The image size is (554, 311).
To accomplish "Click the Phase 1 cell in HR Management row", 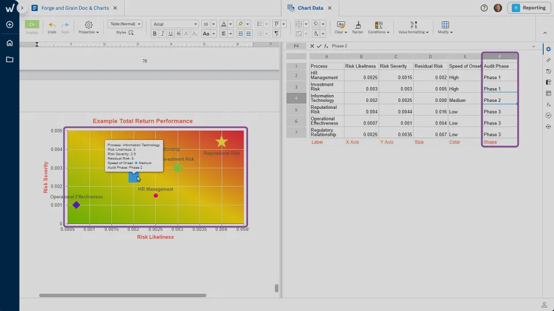I will pyautogui.click(x=500, y=75).
